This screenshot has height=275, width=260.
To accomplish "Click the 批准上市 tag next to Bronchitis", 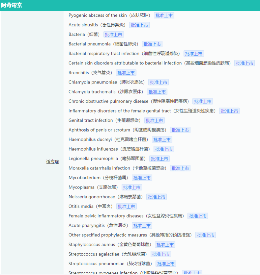I will click(126, 73).
